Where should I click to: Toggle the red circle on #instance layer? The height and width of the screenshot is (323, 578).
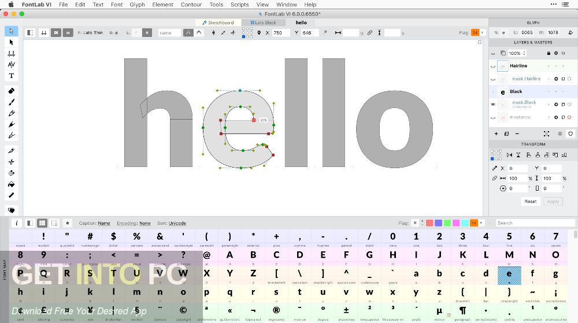click(x=569, y=117)
